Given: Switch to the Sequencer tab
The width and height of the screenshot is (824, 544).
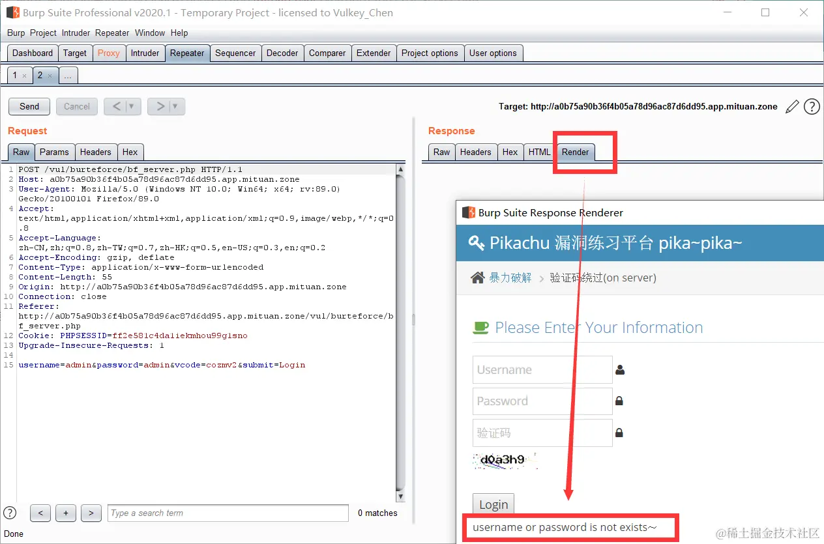Looking at the screenshot, I should [x=235, y=53].
